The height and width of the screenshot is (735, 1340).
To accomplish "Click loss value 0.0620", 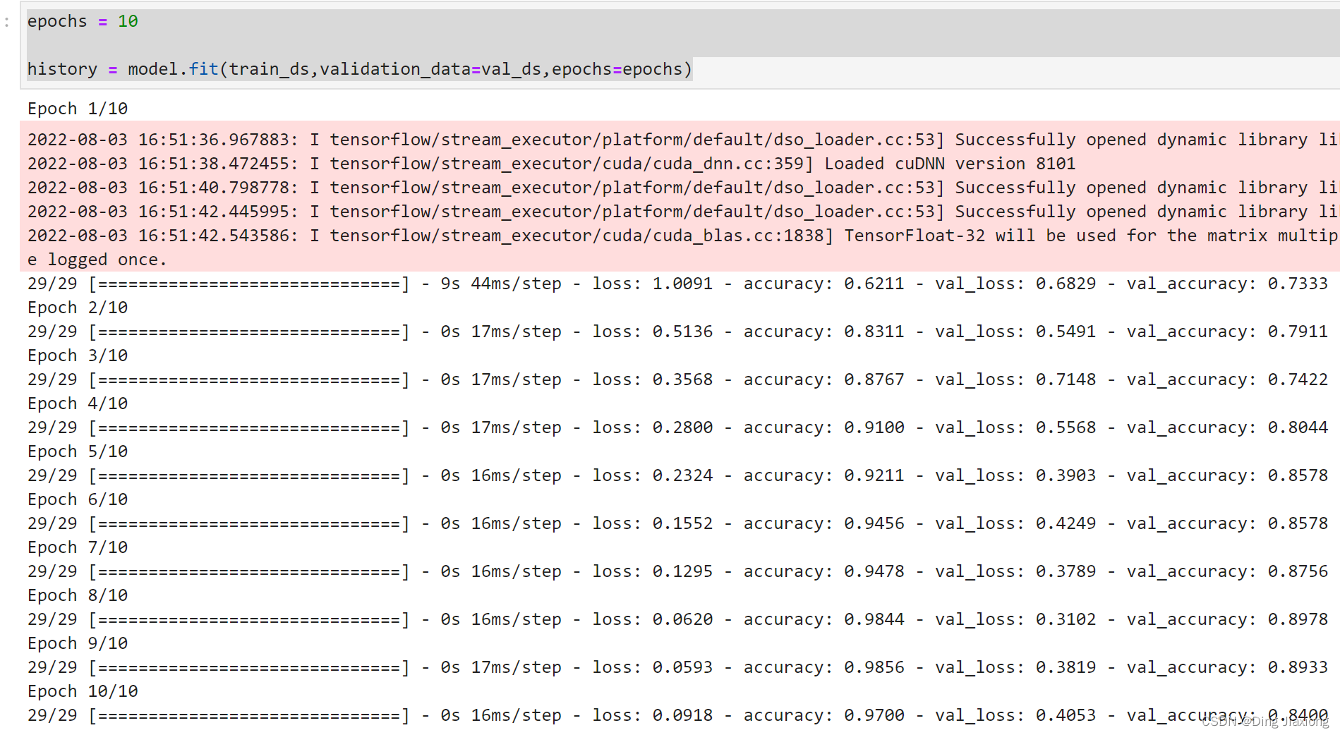I will [x=682, y=619].
